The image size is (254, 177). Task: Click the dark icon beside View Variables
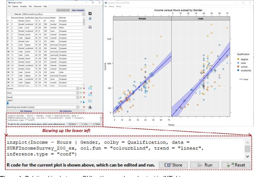point(91,13)
